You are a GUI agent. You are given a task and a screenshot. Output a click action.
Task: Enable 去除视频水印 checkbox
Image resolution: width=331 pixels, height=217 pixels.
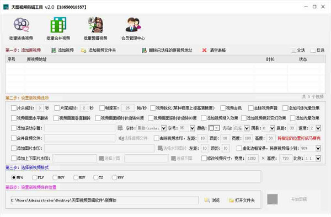coord(157,138)
